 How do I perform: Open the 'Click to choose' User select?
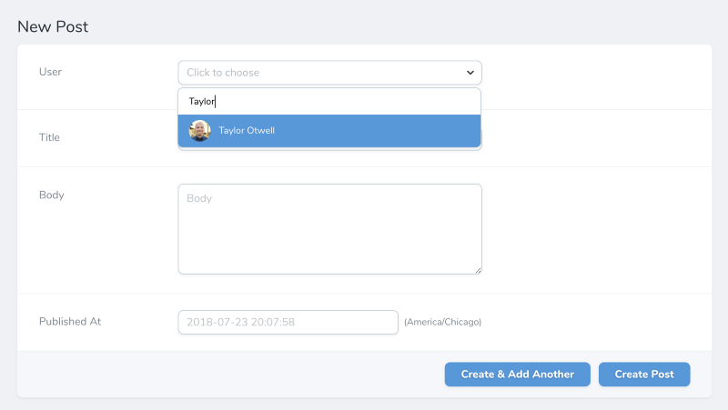(329, 73)
